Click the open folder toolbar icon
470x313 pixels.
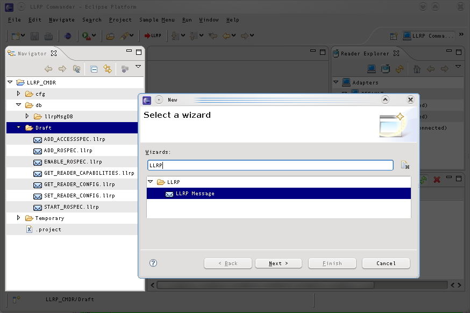pos(110,36)
